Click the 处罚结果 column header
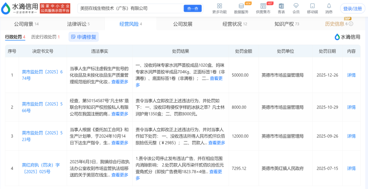Viewport: 368px width, 189px height. click(180, 51)
